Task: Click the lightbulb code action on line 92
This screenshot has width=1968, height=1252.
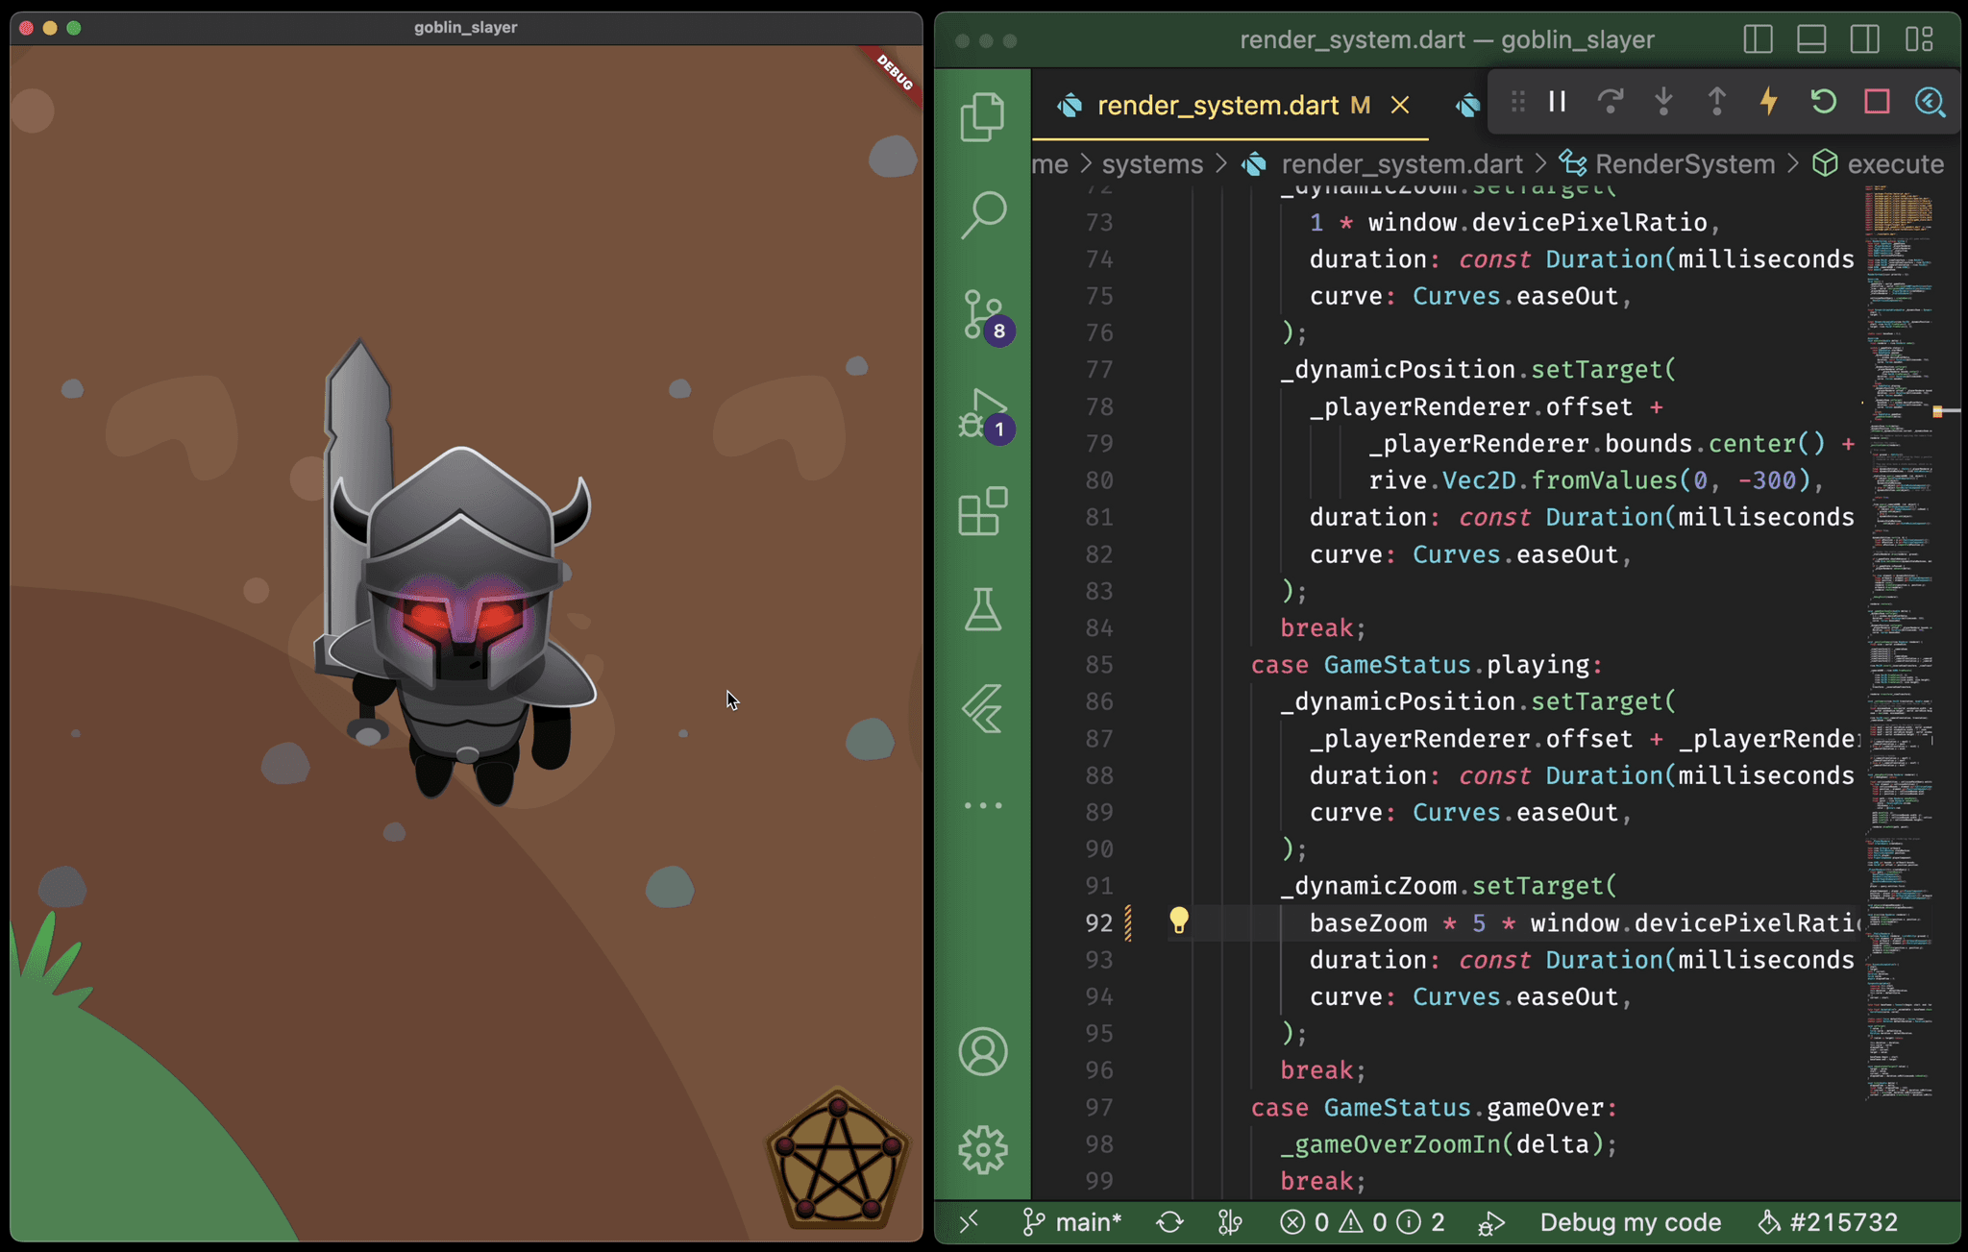Action: [x=1179, y=921]
